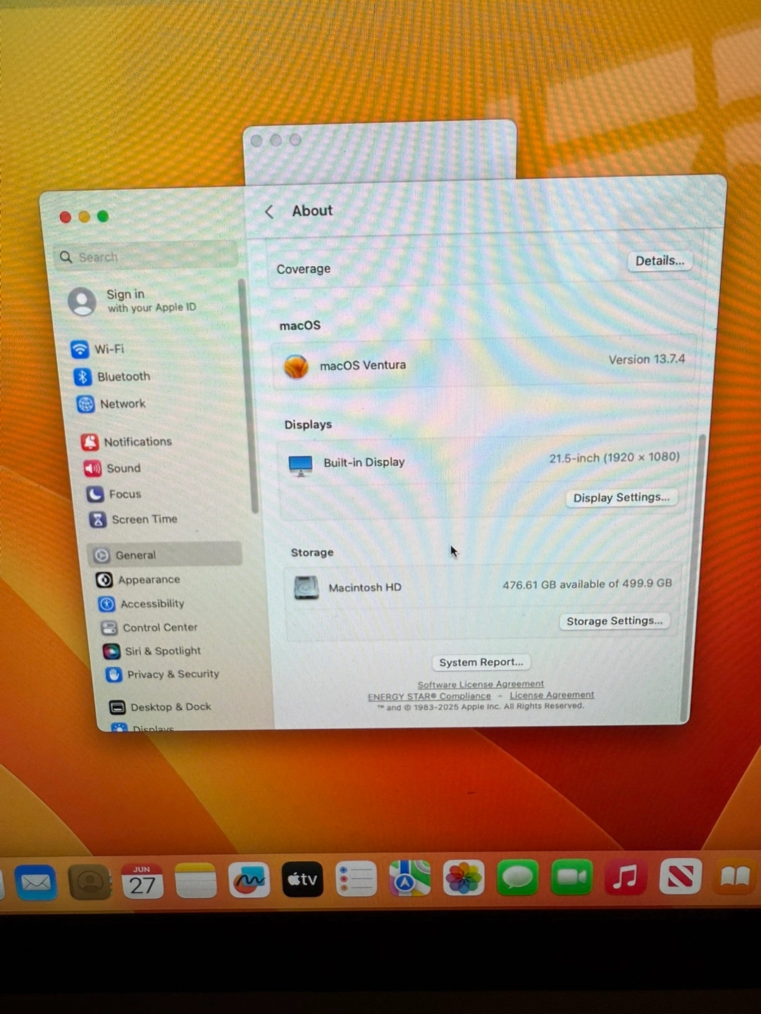Open Focus settings
This screenshot has height=1014, width=761.
114,494
